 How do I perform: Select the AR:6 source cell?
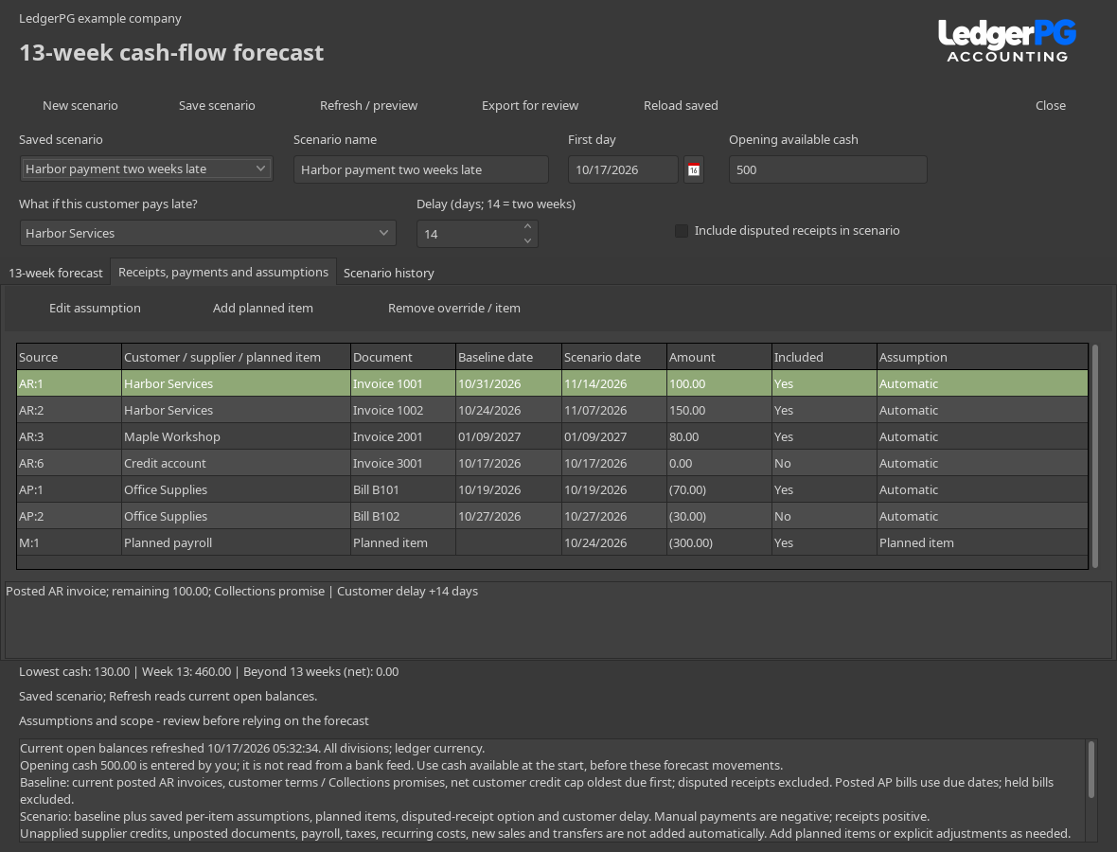pyautogui.click(x=68, y=463)
